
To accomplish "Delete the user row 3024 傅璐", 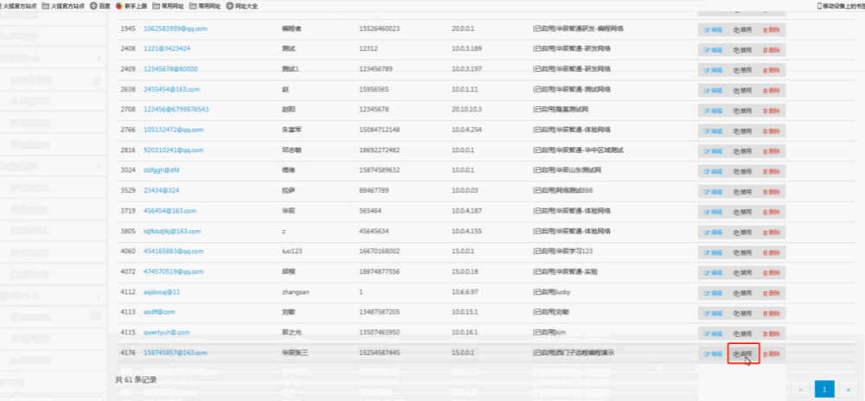I will (771, 170).
